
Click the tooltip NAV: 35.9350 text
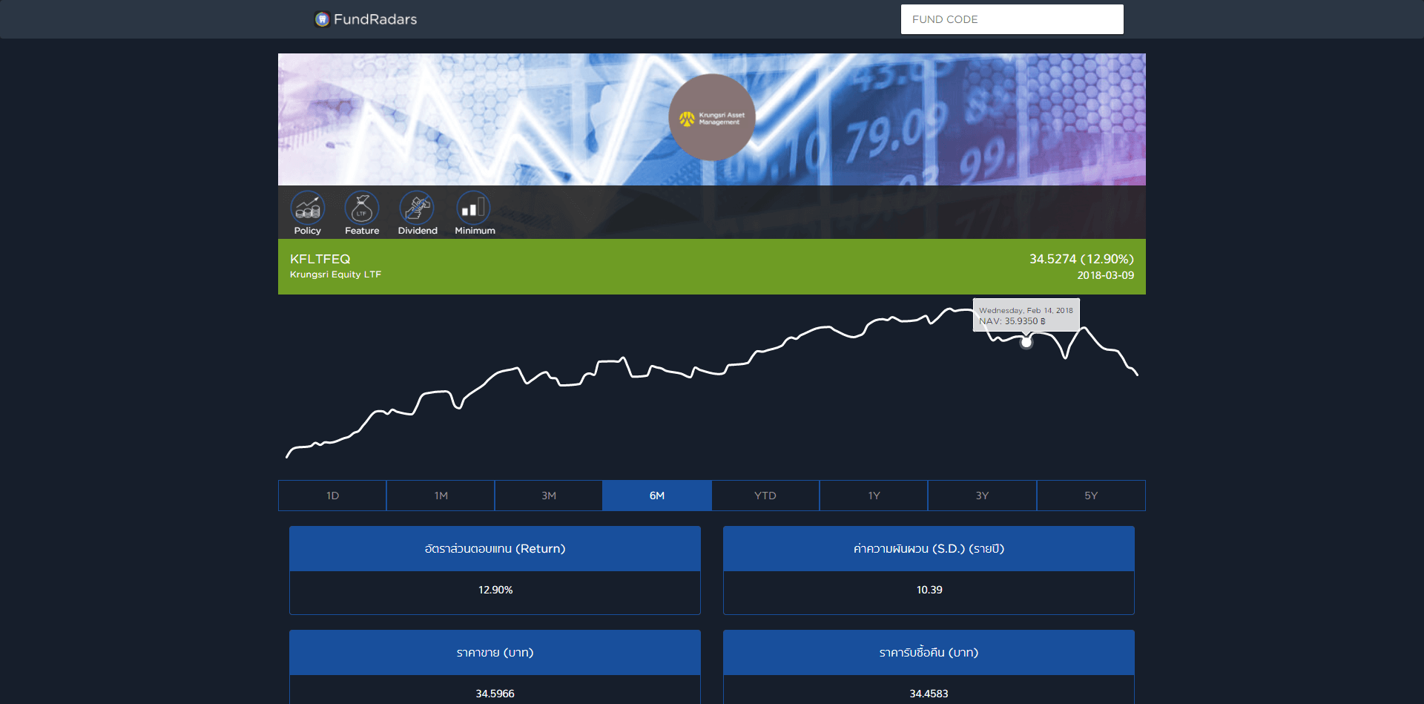pos(1012,321)
